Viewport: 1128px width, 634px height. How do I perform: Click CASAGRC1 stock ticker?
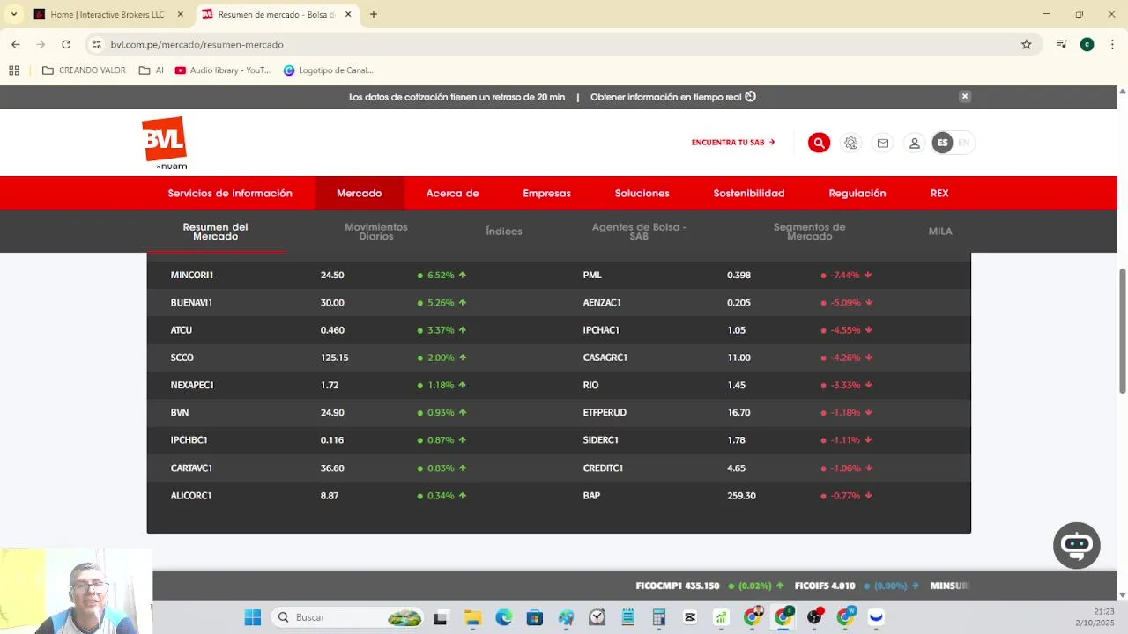pos(605,358)
